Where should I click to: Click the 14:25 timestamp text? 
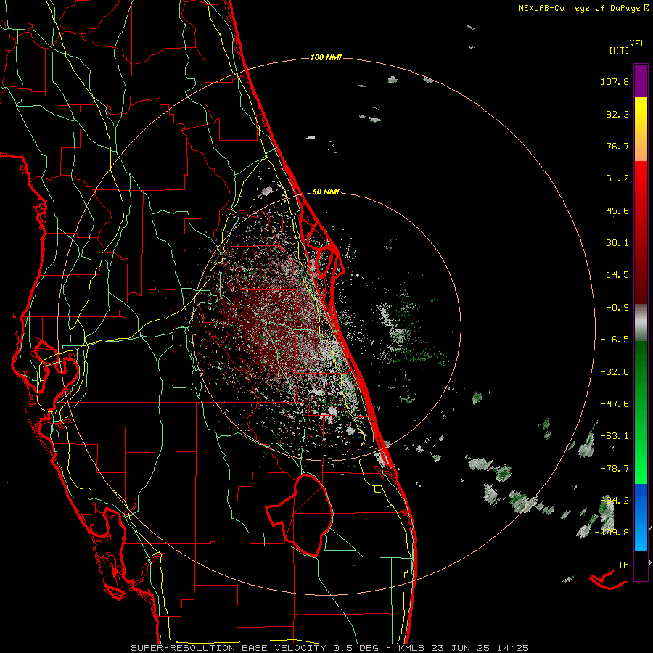click(x=514, y=648)
